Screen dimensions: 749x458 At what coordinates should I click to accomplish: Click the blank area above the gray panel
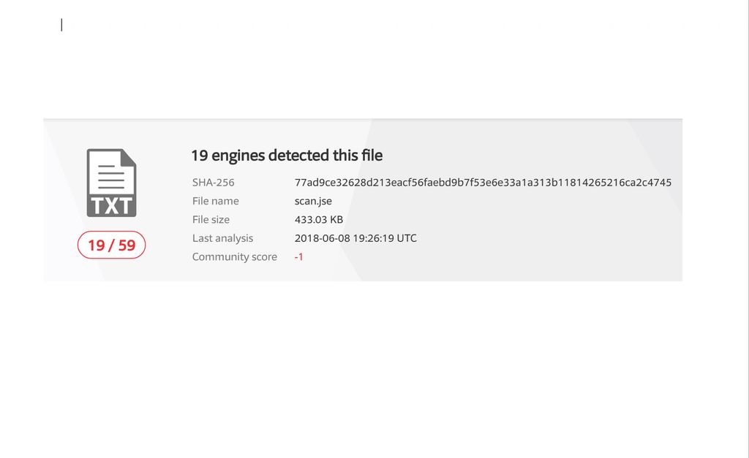coord(366,73)
